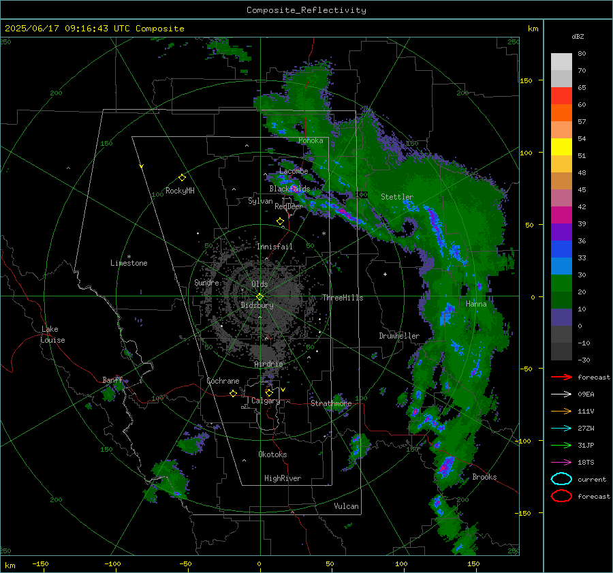Click yellow radar-site diamond above Didsbury
Image resolution: width=613 pixels, height=573 pixels.
(x=260, y=297)
